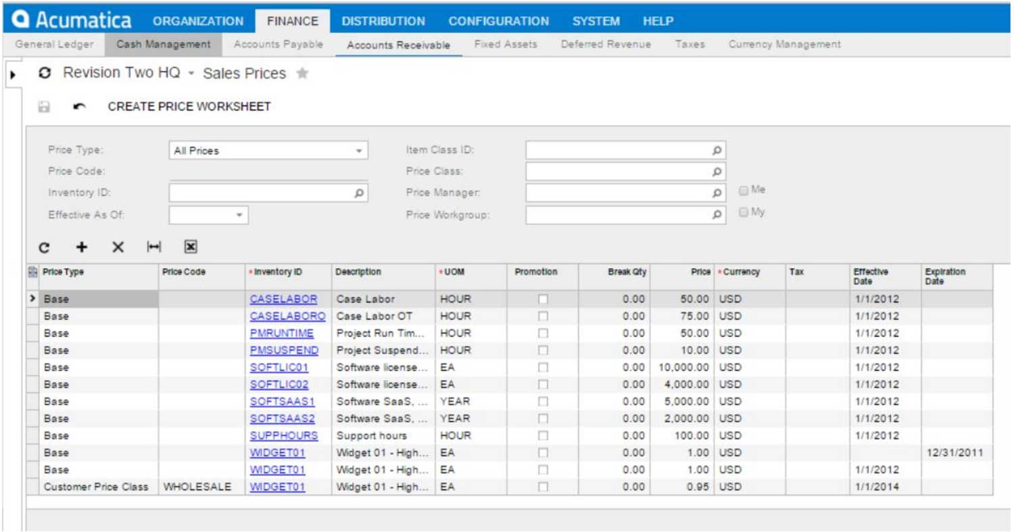The width and height of the screenshot is (1014, 532).
Task: Open the grid column configurator icon
Action: pyautogui.click(x=32, y=272)
